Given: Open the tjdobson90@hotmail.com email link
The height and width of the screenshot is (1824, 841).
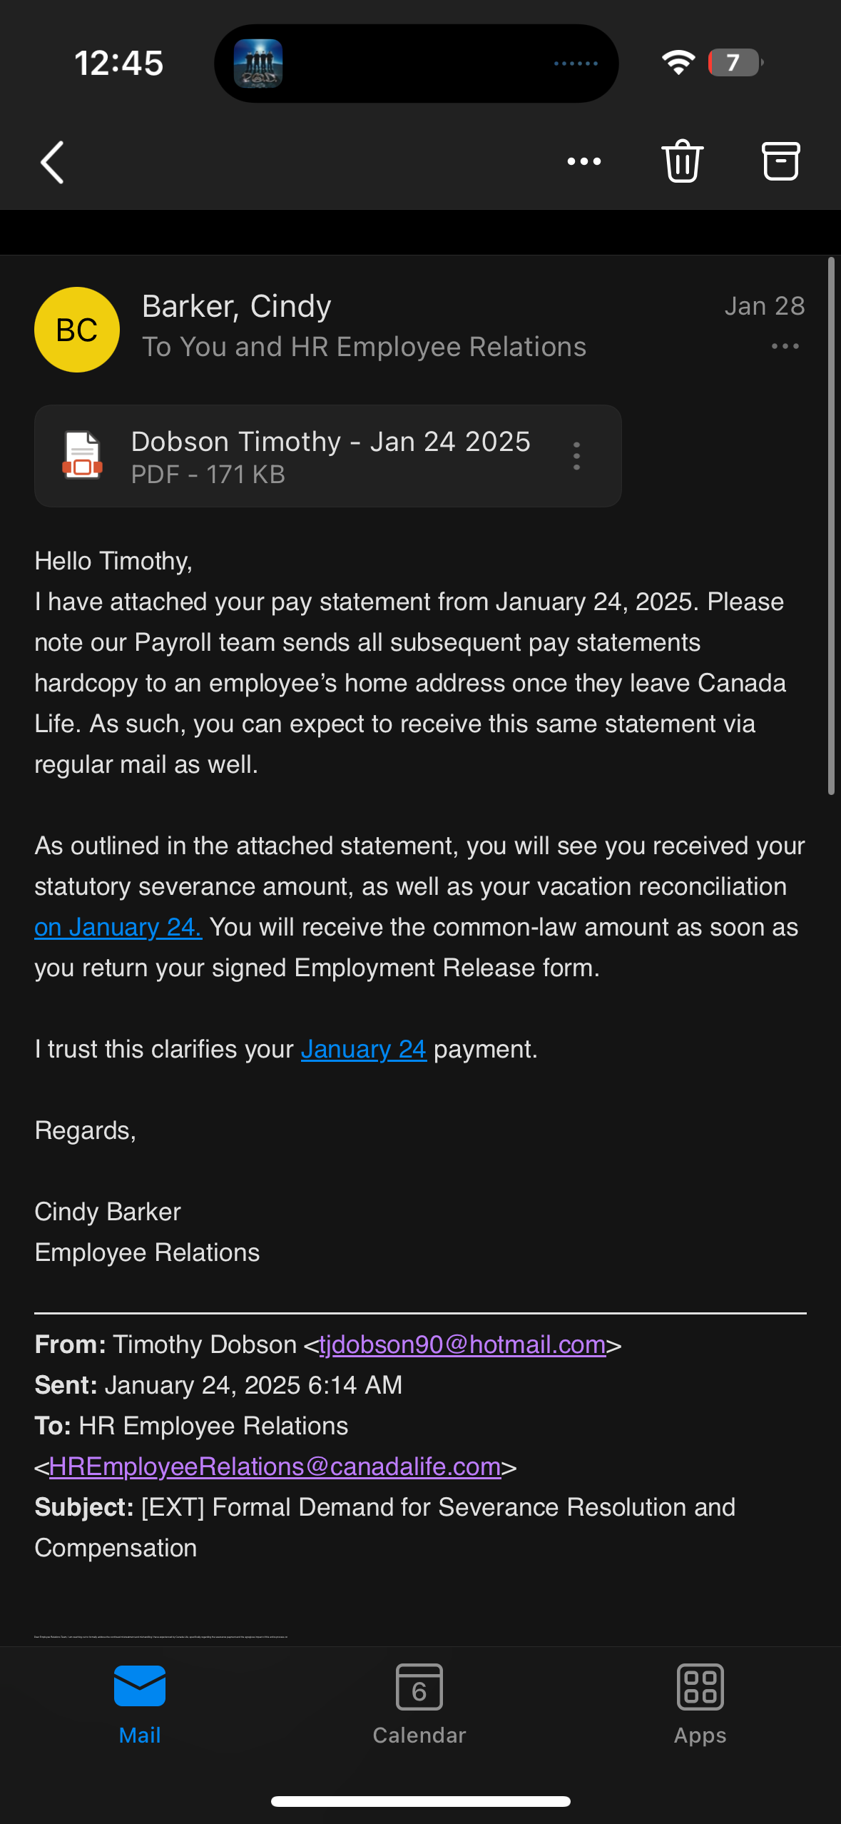Looking at the screenshot, I should tap(462, 1344).
